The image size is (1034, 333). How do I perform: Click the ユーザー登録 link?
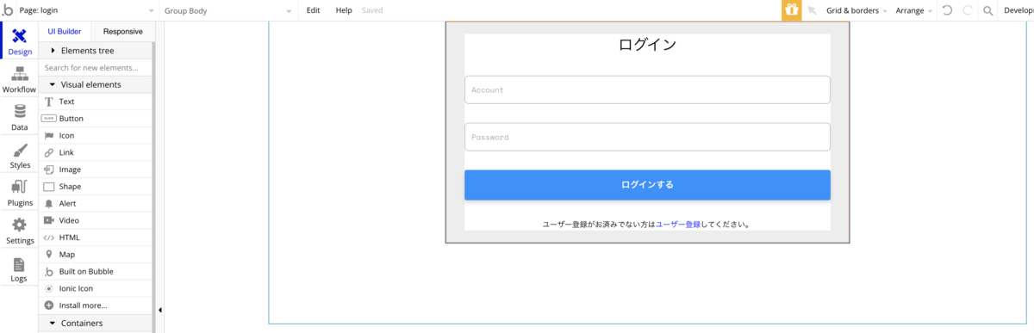[678, 225]
